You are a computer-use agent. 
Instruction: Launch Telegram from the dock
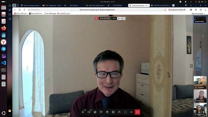[x=4, y=49]
